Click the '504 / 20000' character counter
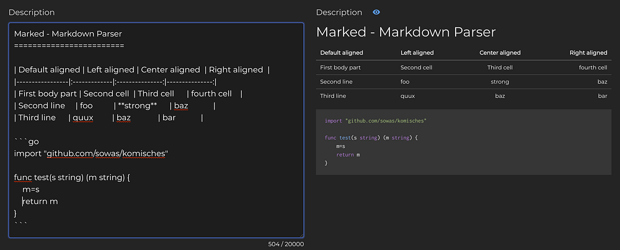 [x=286, y=244]
